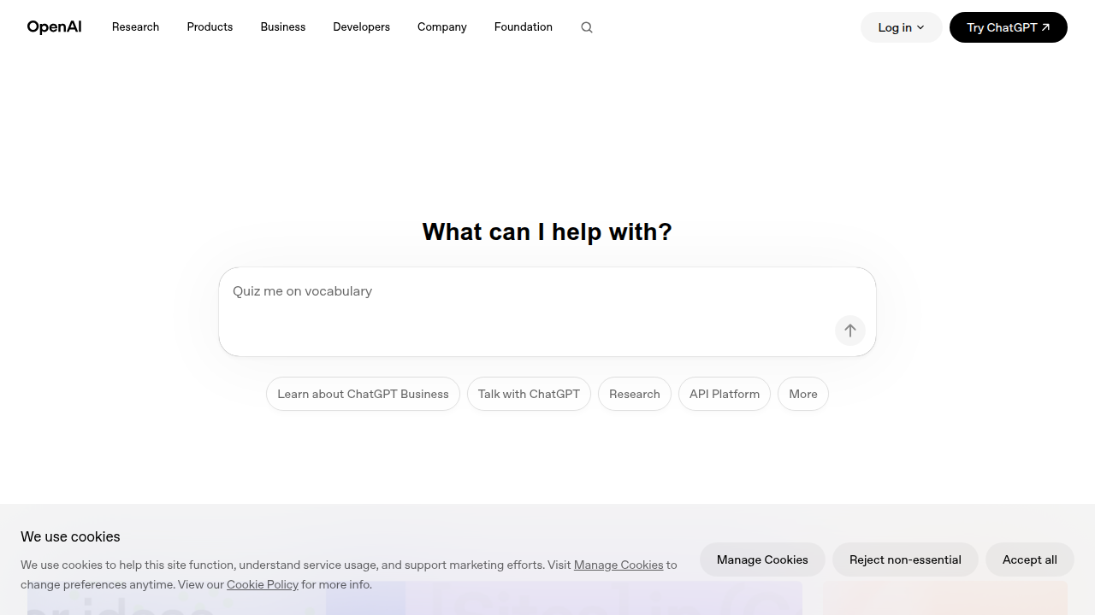Accept all cookies
Screen dimensions: 1095x615
[1030, 559]
